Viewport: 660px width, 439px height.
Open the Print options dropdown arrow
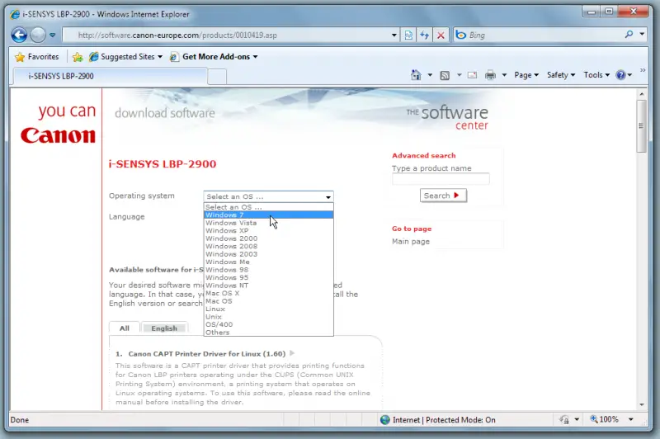coord(504,75)
